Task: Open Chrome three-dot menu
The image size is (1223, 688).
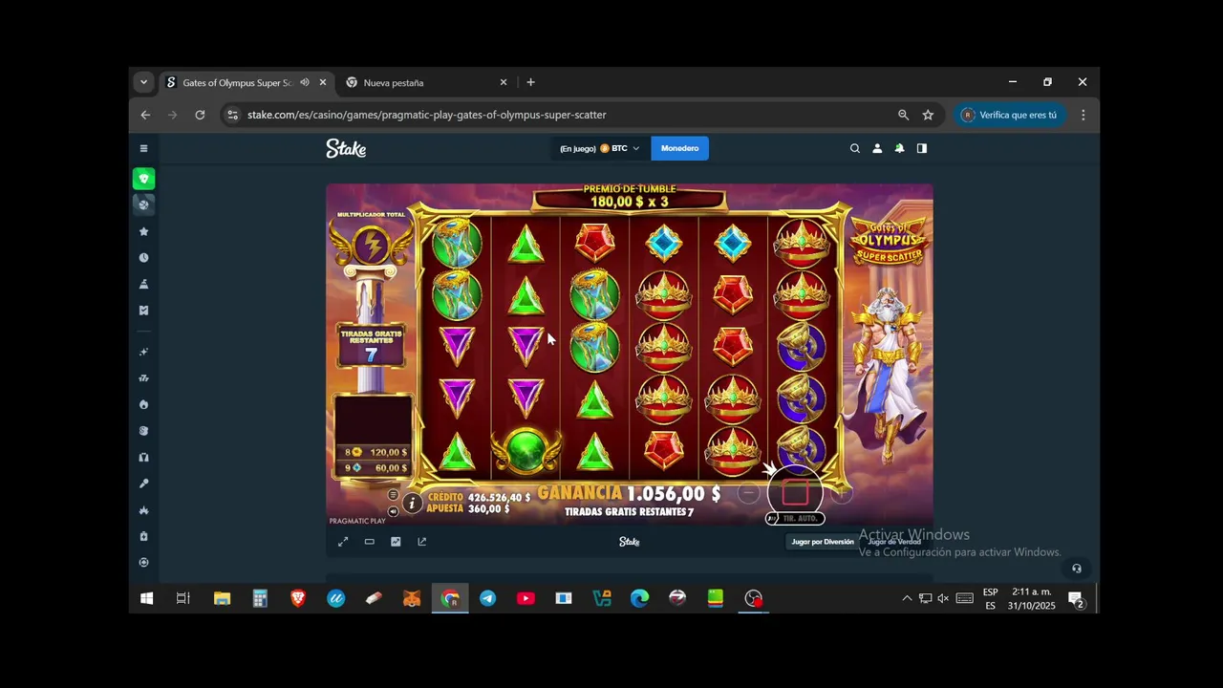Action: [1083, 115]
